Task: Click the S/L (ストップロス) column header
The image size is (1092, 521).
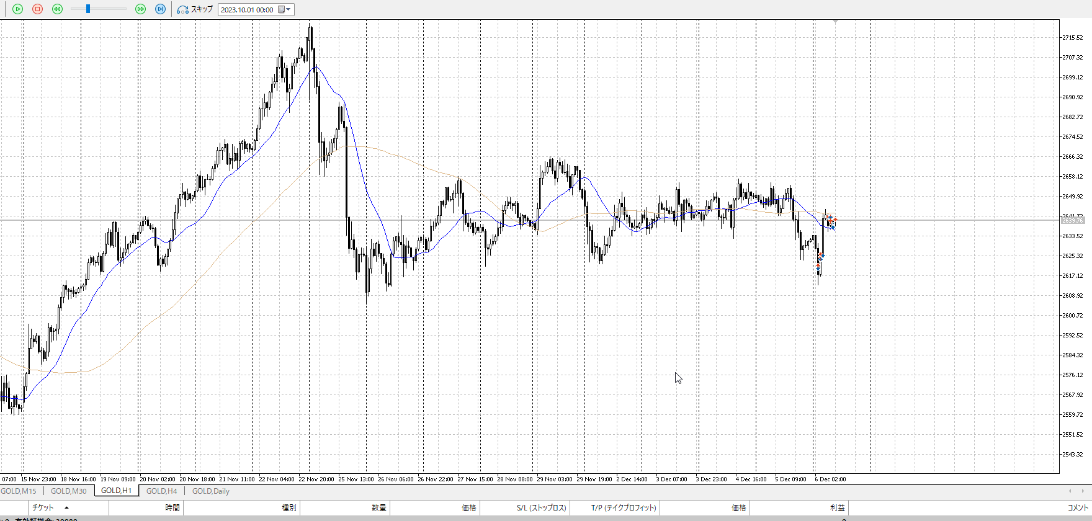Action: click(541, 508)
